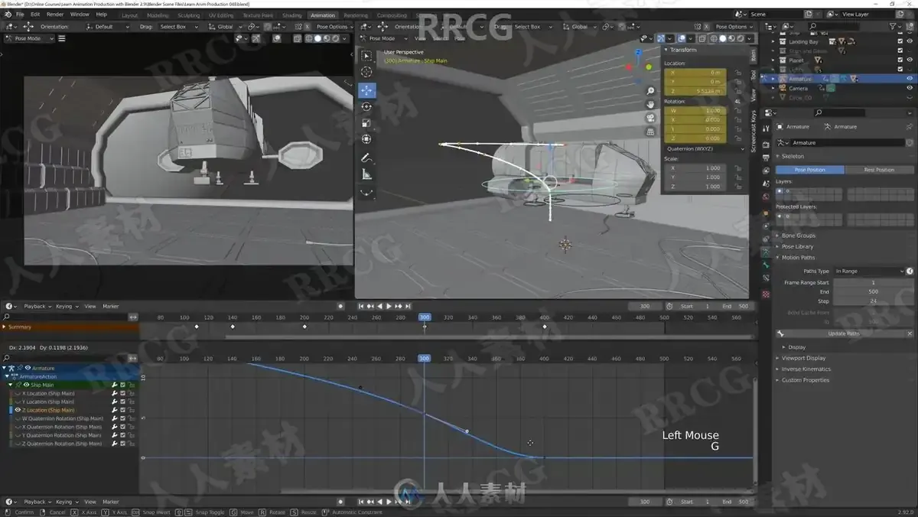Open the Bone properties tab icon
Screen dimensions: 918x517
coord(766,266)
